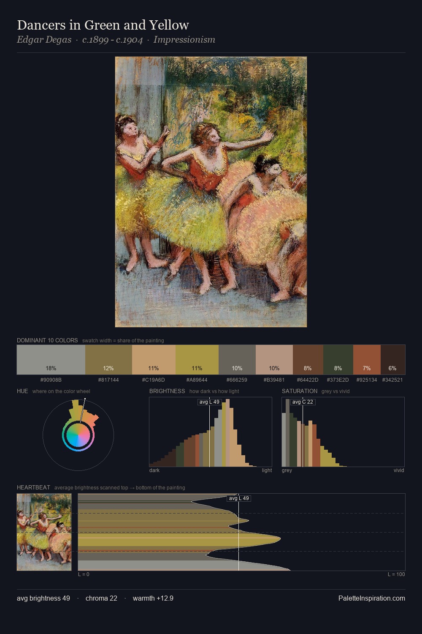
Task: Click the 7% share label
Action: pos(367,368)
